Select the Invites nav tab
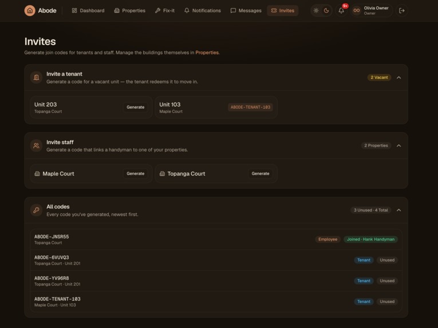The height and width of the screenshot is (328, 438). (x=283, y=11)
